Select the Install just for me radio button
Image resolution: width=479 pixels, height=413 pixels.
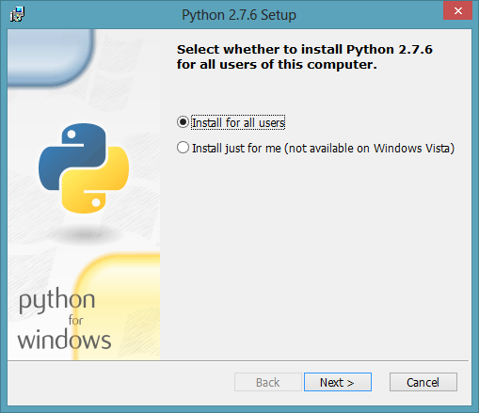coord(183,148)
